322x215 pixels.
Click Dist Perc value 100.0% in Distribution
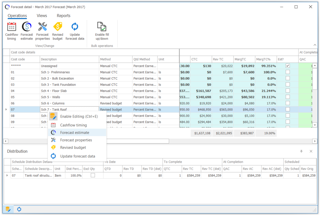74,175
